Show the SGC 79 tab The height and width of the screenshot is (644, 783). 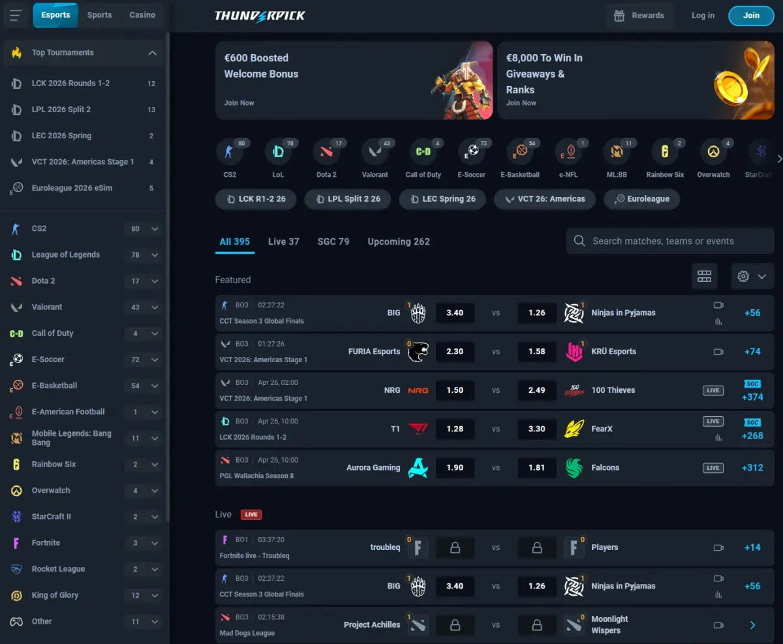(333, 241)
